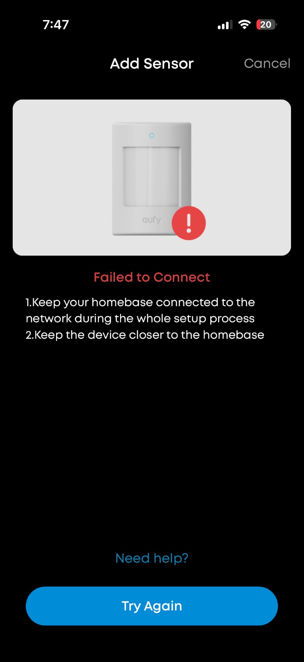304x662 pixels.
Task: Tap the homebase network tip text
Action: [140, 310]
